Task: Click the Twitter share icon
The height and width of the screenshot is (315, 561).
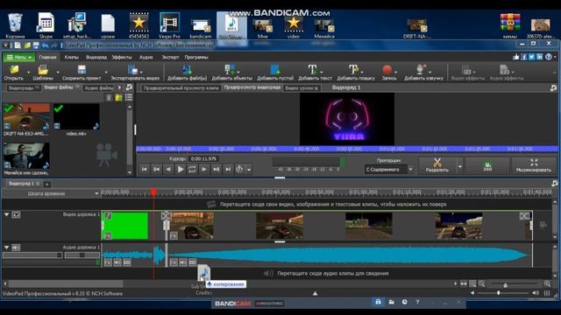Action: click(532, 57)
